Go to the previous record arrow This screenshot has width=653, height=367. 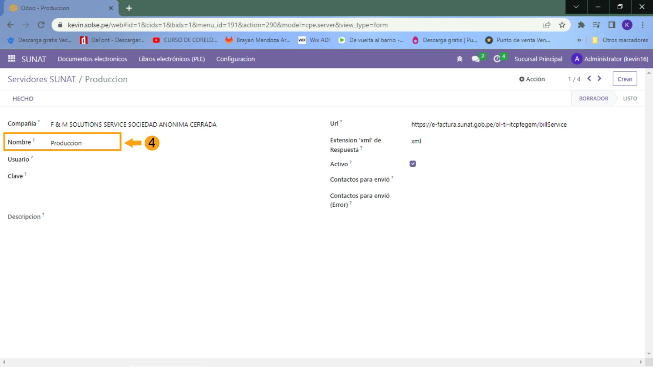pyautogui.click(x=589, y=79)
